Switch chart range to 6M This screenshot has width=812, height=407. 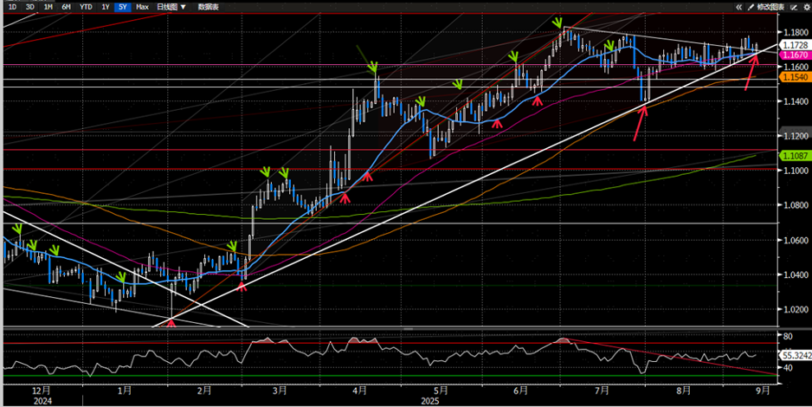[x=66, y=7]
